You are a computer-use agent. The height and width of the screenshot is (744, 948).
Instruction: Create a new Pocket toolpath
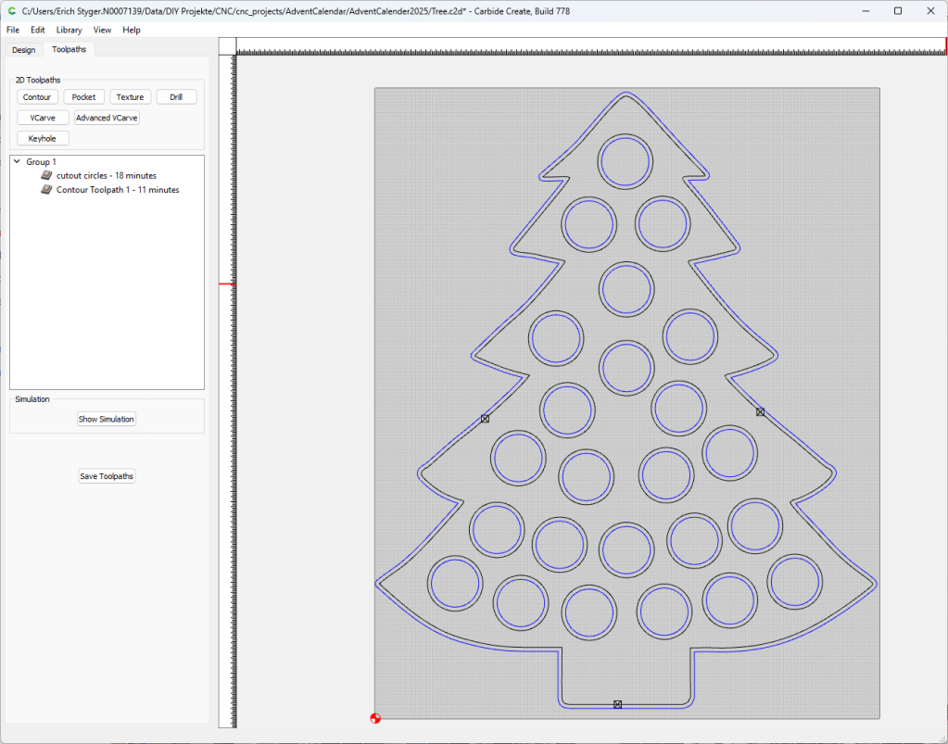point(83,97)
